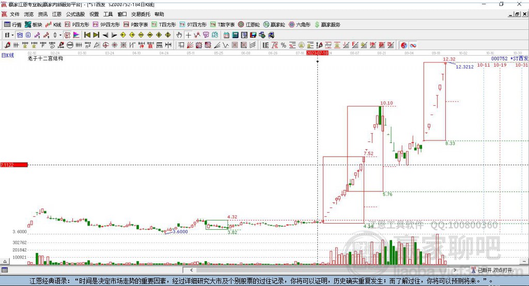The image size is (529, 286).
Task: Click the 12.3212 price annotation
Action: [464, 67]
